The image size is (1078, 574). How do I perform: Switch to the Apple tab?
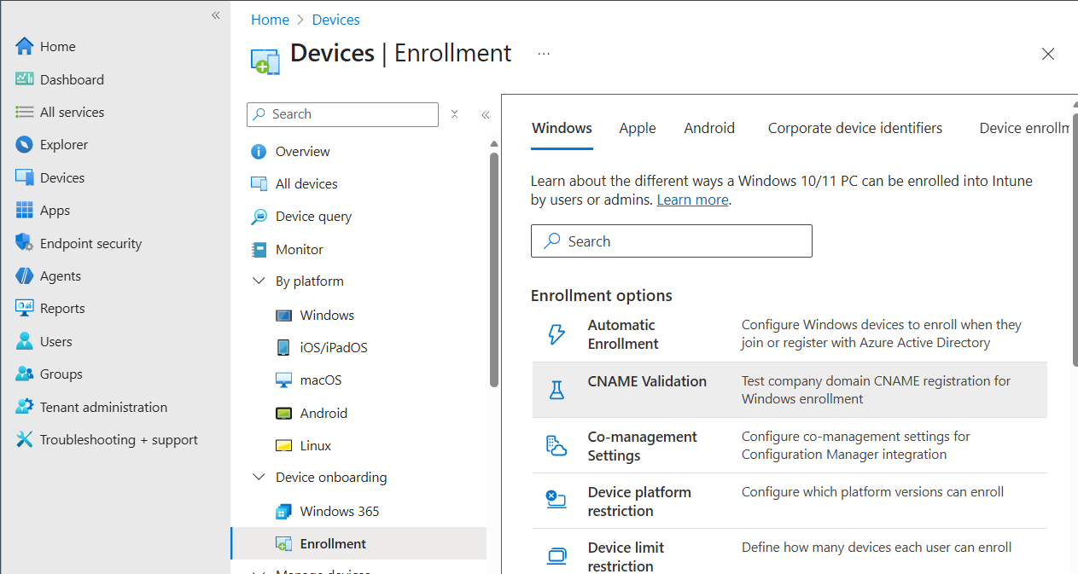tap(638, 128)
